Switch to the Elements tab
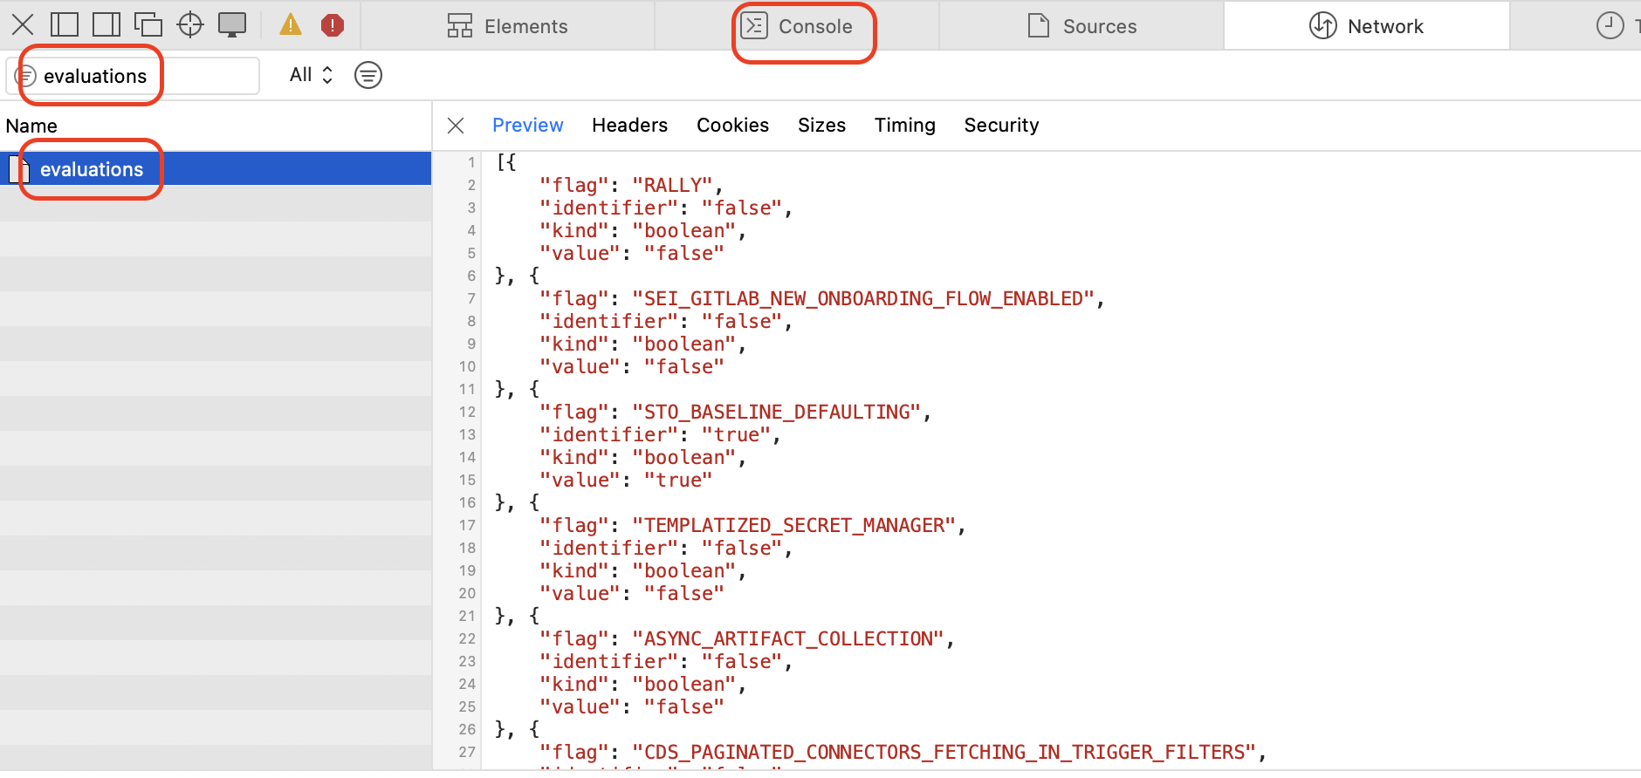Viewport: 1641px width, 778px height. 507,26
